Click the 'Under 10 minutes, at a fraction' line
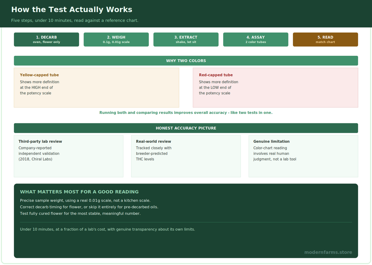This screenshot has height=265, width=372. tap(108, 230)
